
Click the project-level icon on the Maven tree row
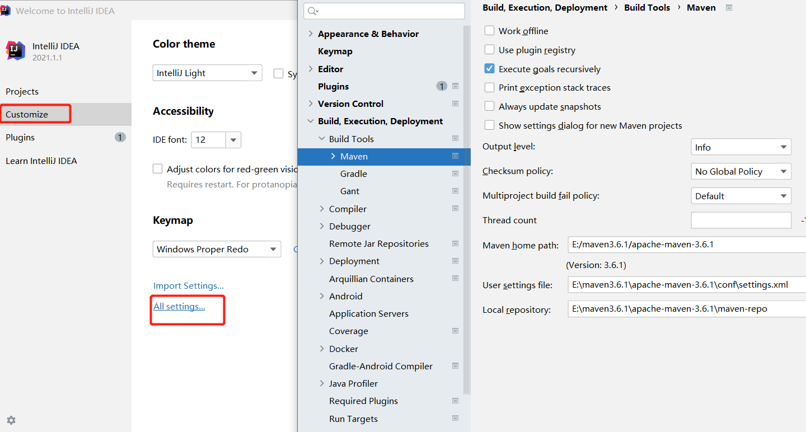(x=456, y=156)
